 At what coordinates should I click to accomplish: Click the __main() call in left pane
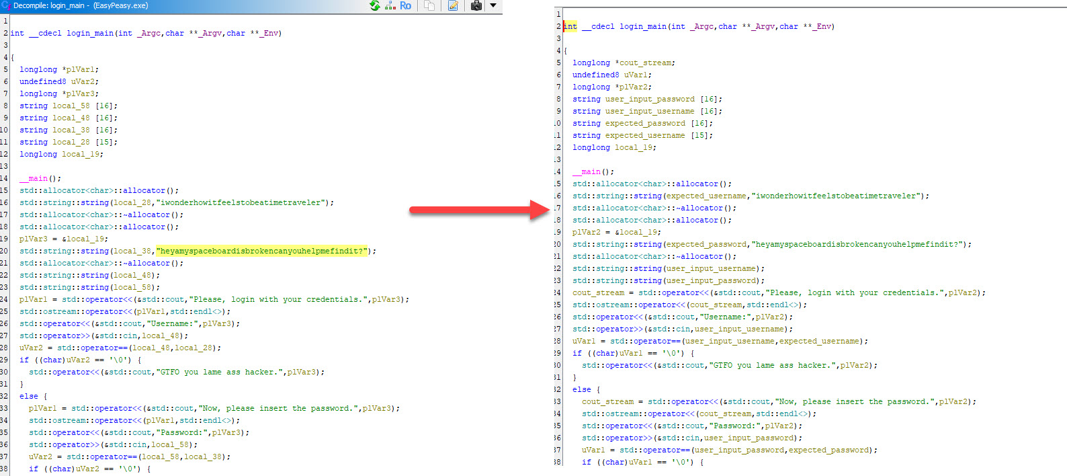40,179
